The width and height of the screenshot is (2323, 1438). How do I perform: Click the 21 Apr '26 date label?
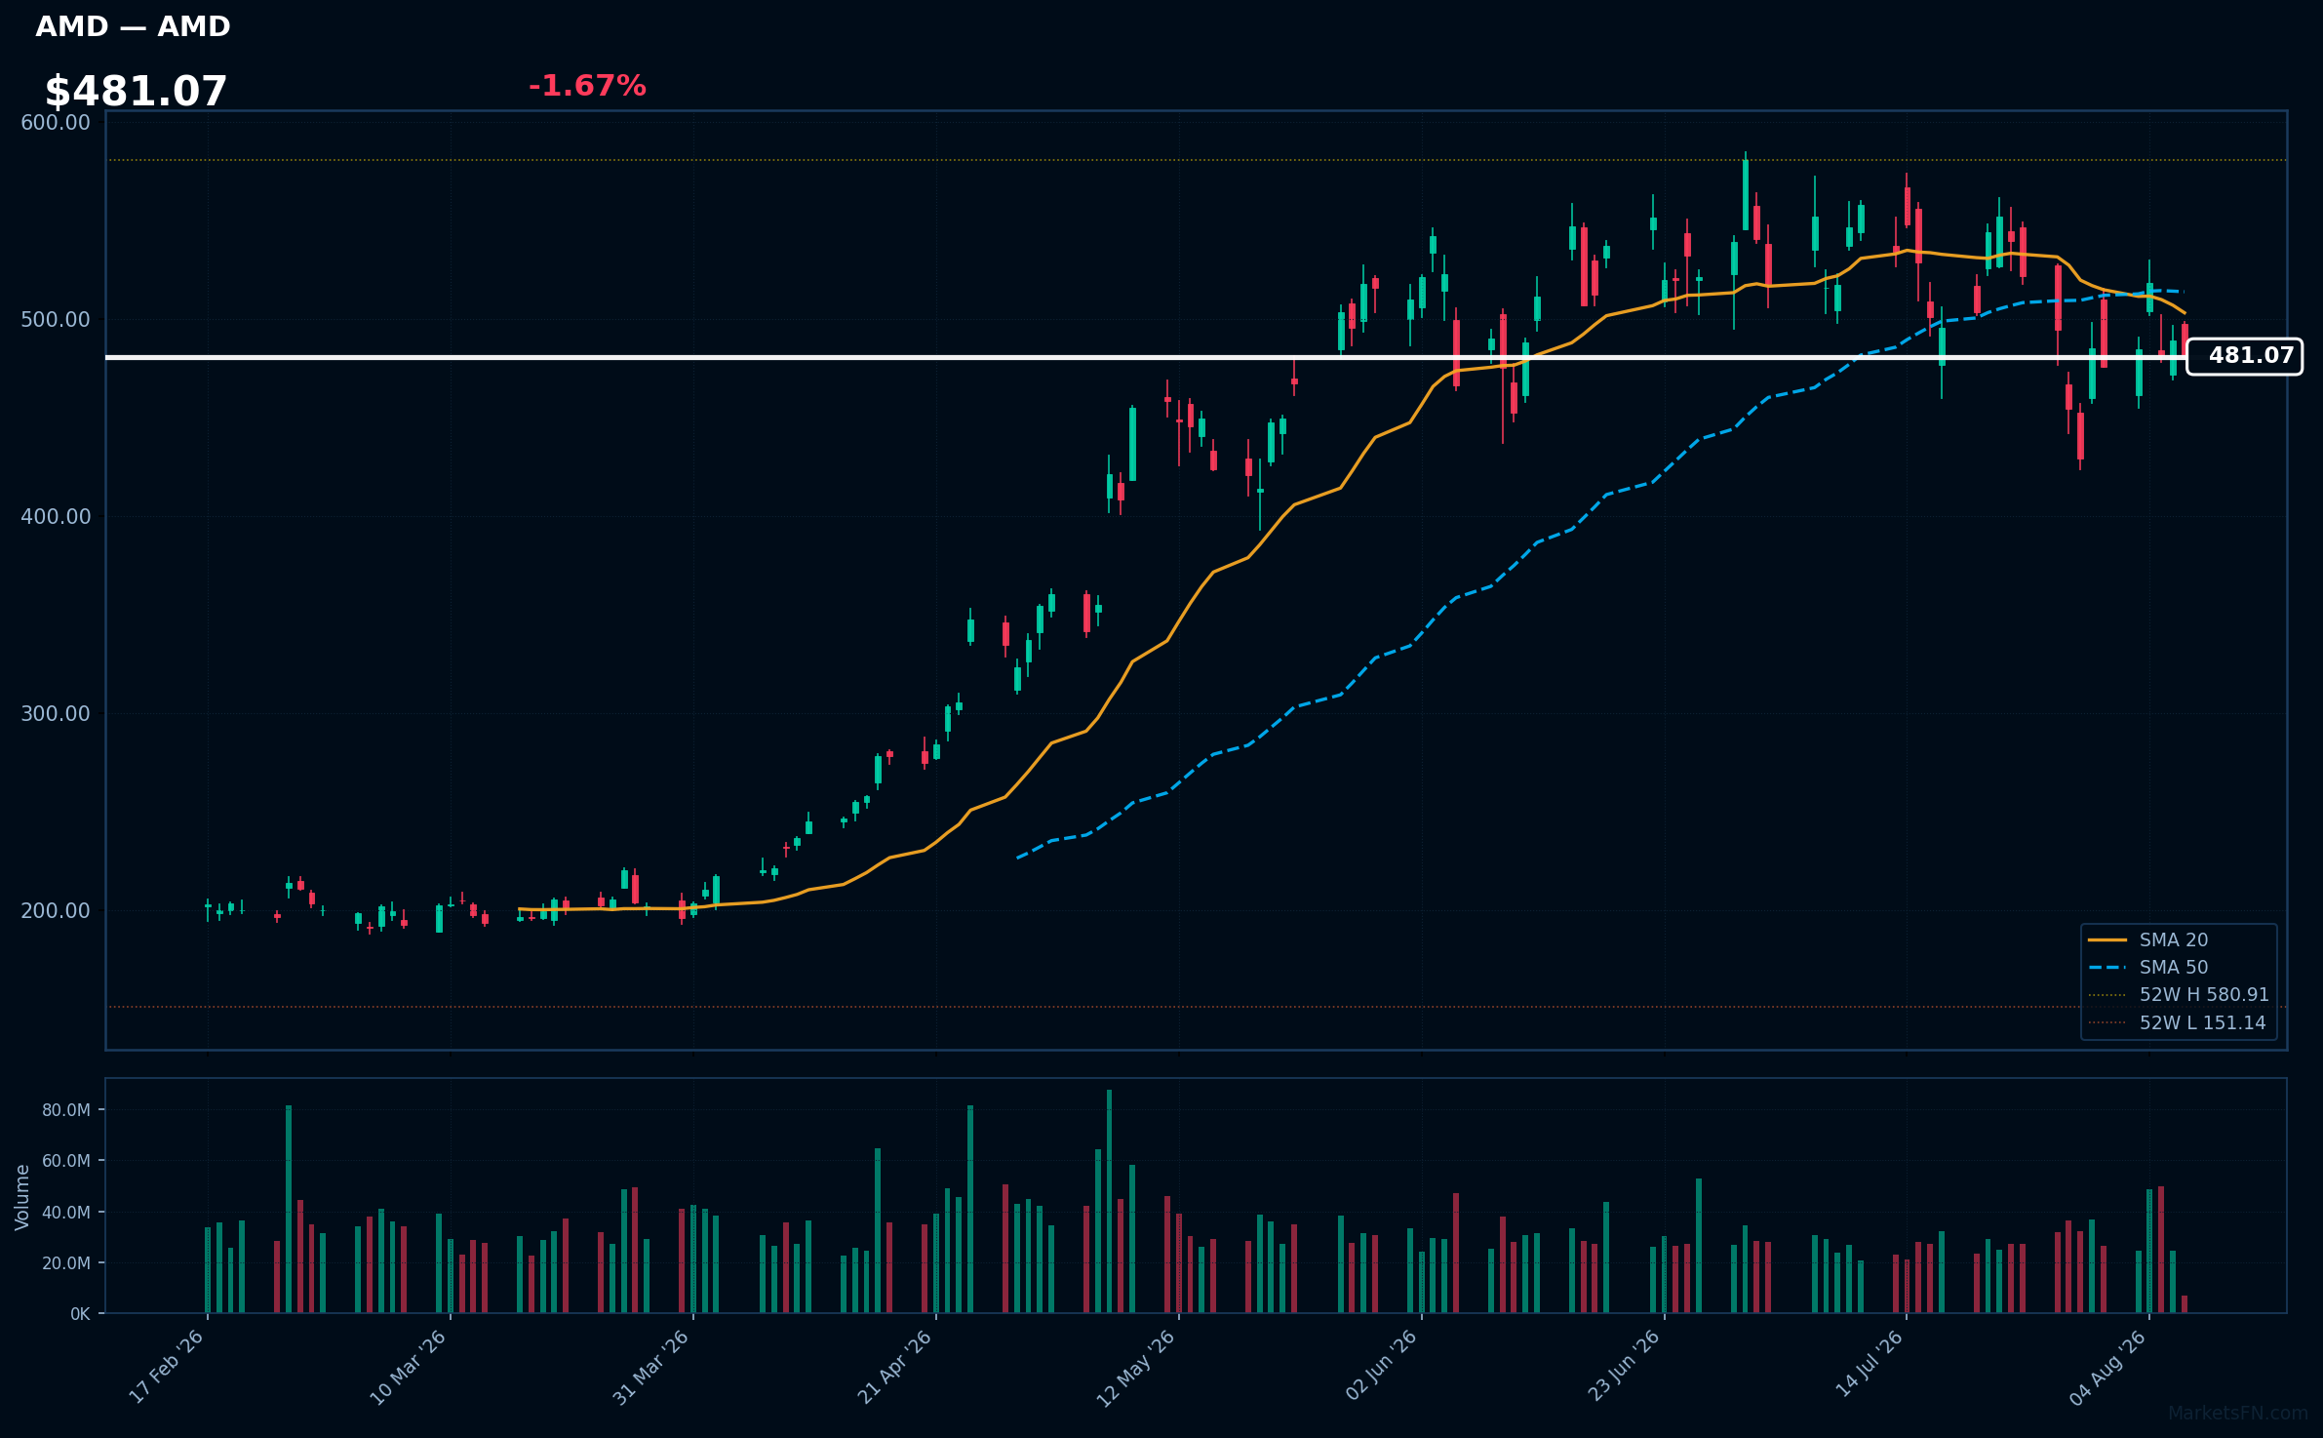895,1367
